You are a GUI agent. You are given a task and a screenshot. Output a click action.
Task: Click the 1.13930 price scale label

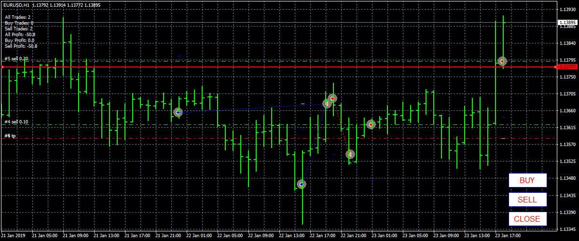click(x=567, y=9)
